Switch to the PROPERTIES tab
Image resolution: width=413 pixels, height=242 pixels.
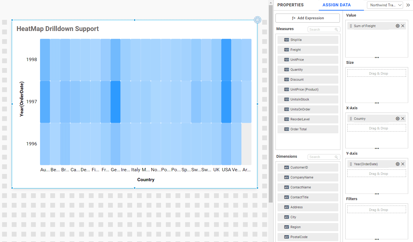pos(290,5)
